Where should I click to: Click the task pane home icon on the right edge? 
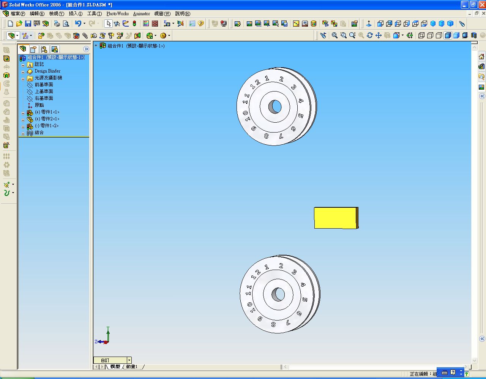click(x=481, y=57)
